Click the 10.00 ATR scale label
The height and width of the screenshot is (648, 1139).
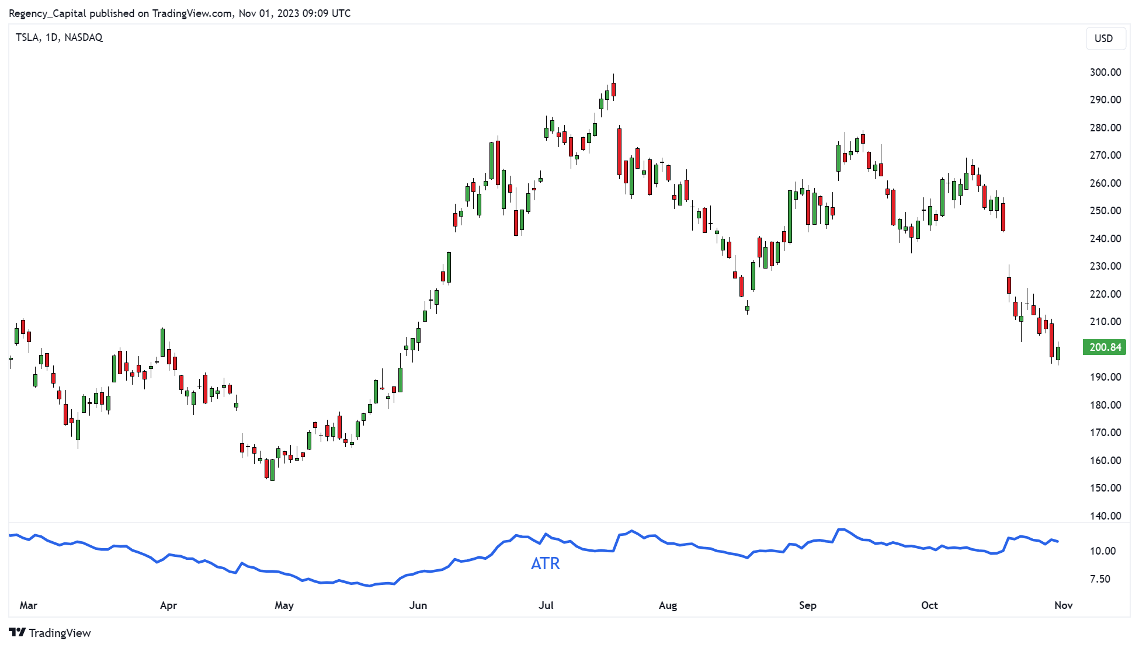point(1103,551)
